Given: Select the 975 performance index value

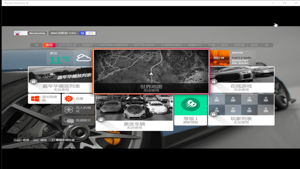Looking at the screenshot, I should click(x=91, y=33).
